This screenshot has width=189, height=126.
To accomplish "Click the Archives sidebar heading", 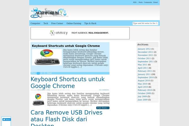I will click(143, 45).
